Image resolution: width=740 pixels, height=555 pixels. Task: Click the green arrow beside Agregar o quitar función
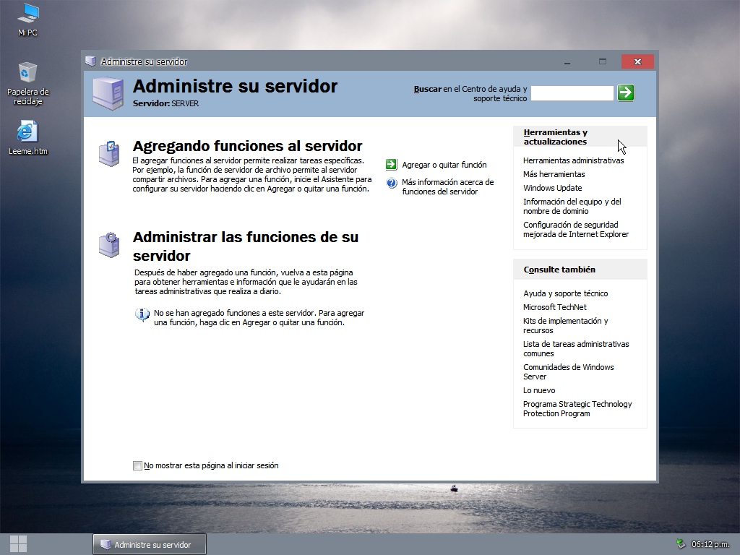point(391,164)
